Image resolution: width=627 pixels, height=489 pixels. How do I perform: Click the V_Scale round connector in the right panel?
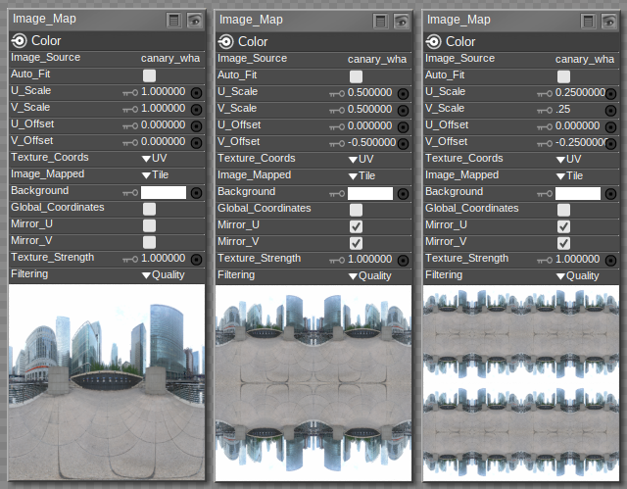[610, 111]
